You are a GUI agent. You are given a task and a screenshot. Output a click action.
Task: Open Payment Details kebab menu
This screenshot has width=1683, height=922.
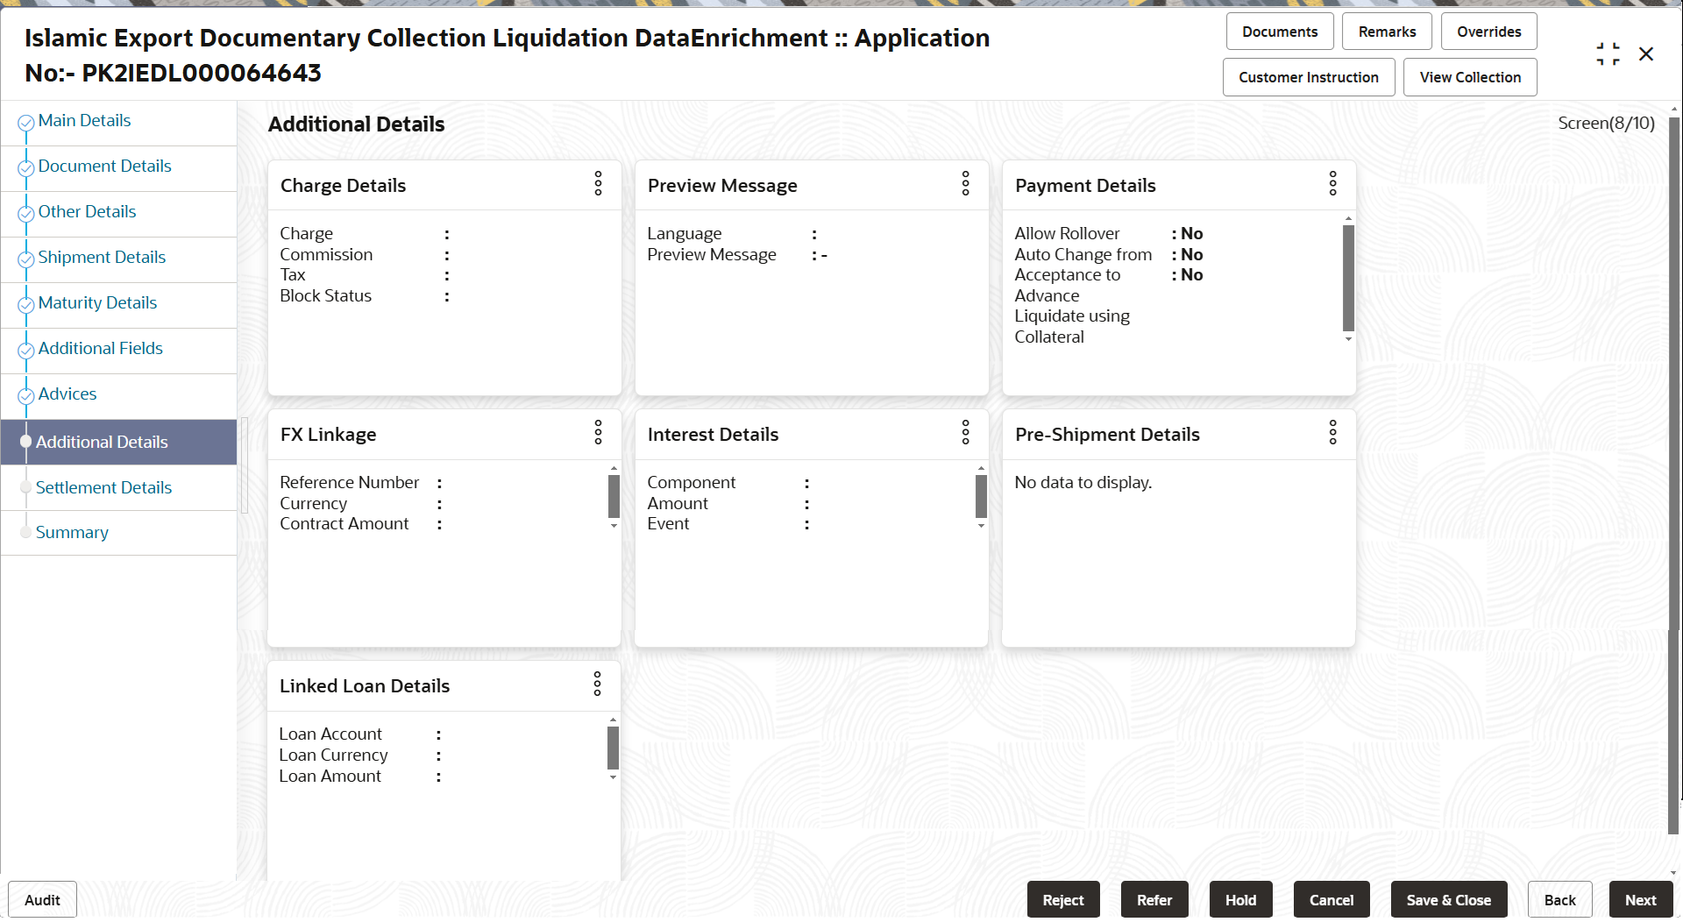(x=1332, y=184)
